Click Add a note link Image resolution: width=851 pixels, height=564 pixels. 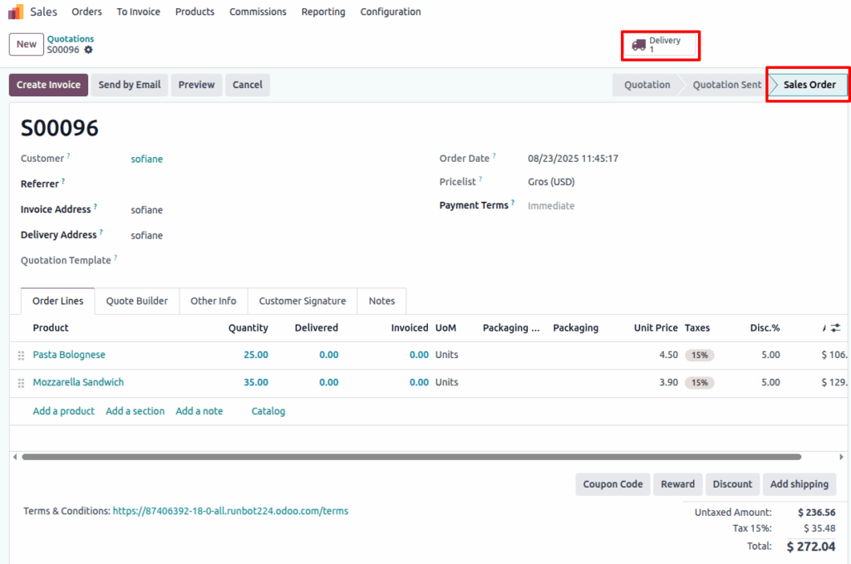(x=199, y=411)
